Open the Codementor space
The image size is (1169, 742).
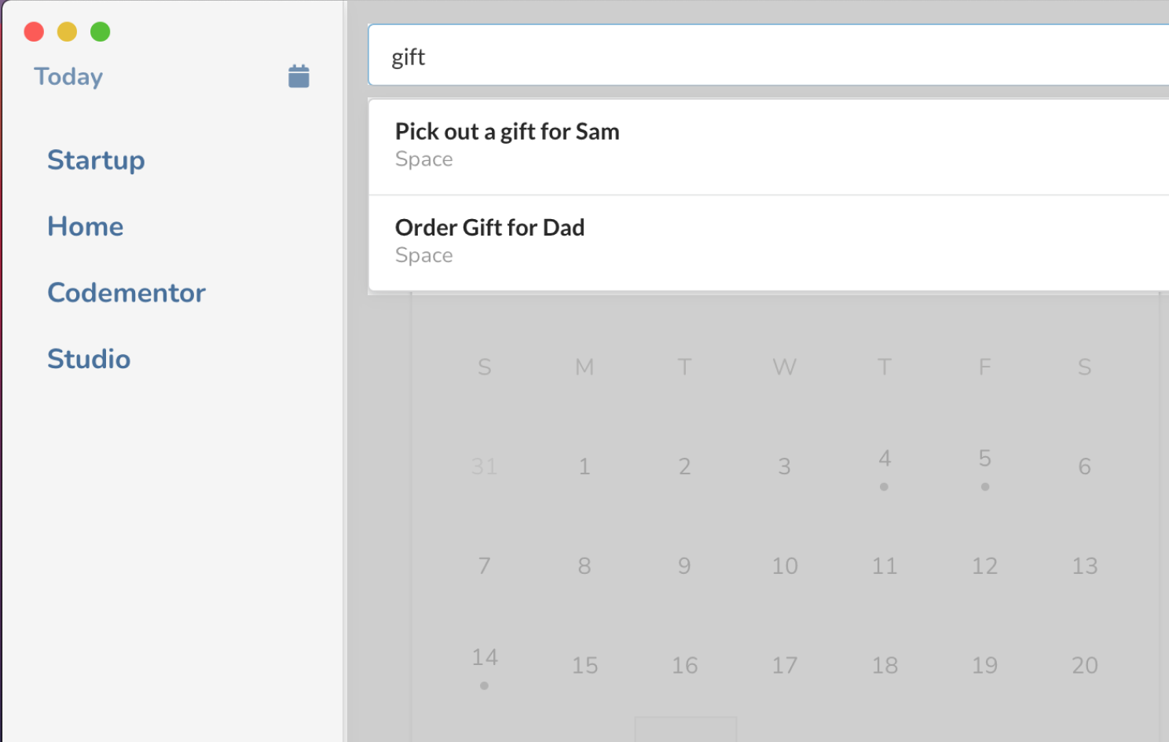click(x=126, y=293)
